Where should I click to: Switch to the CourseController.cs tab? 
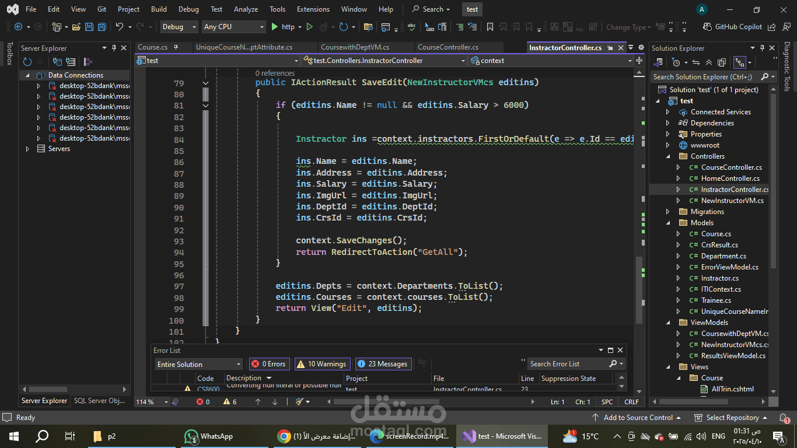(x=448, y=47)
